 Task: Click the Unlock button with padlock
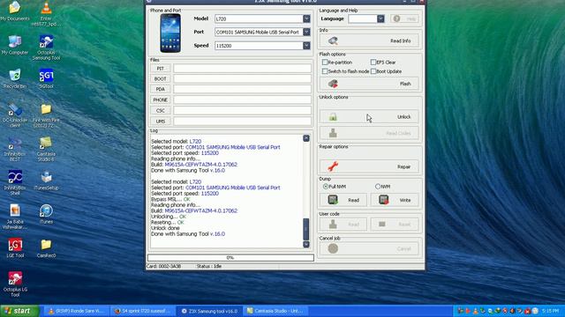[x=369, y=117]
